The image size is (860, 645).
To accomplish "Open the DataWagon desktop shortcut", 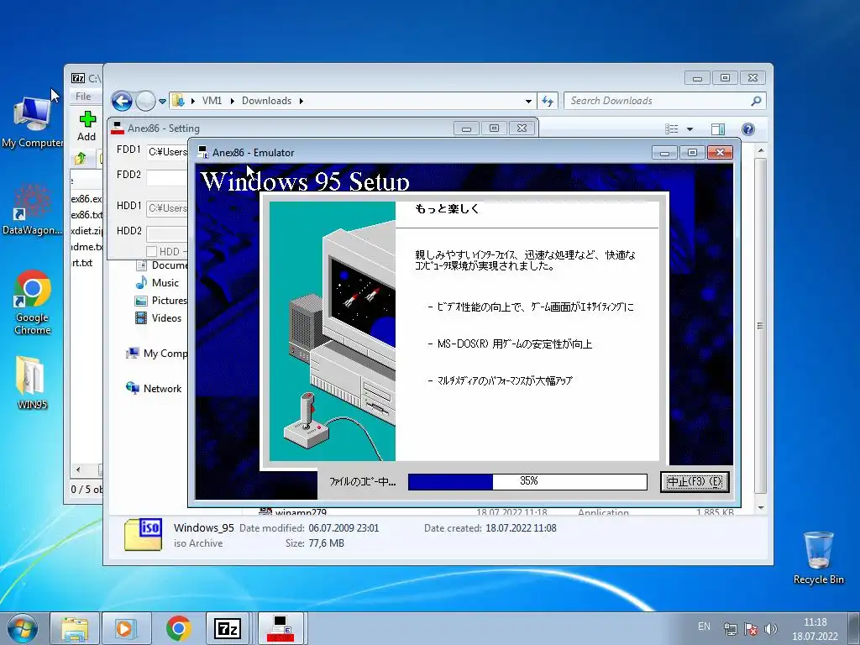I will click(x=31, y=209).
